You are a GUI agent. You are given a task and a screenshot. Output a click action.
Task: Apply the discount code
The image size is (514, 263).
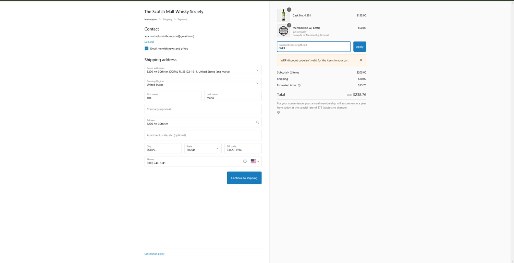(359, 47)
